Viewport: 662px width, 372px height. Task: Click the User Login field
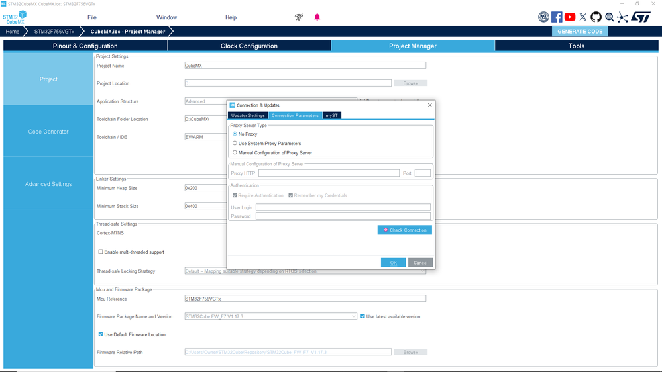[343, 207]
